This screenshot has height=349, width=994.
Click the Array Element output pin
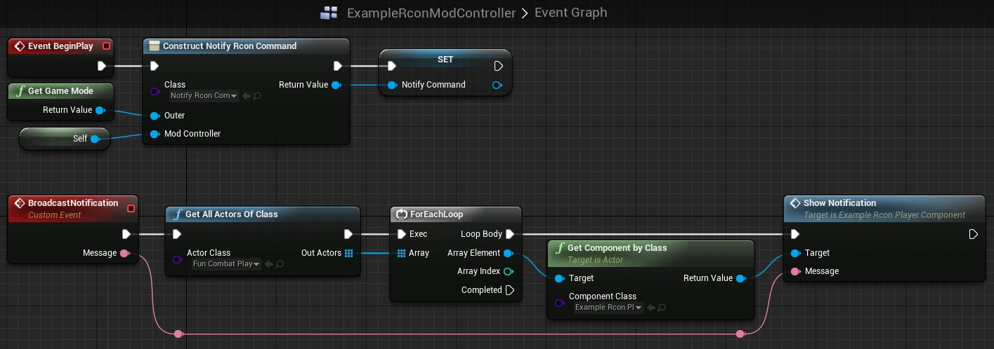[x=509, y=253]
